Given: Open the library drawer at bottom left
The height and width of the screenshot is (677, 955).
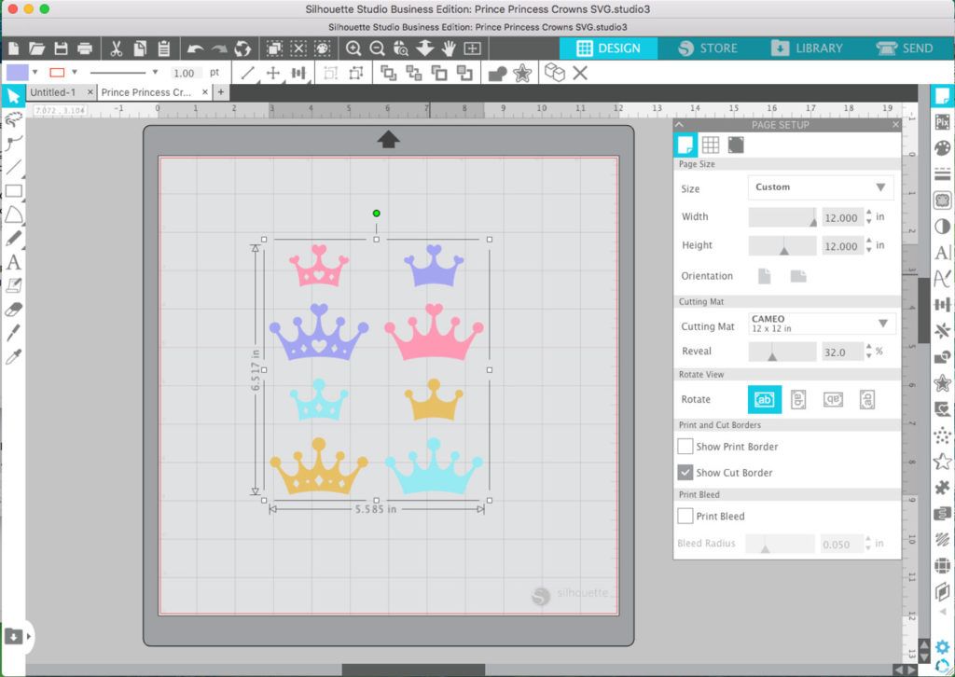Looking at the screenshot, I should coord(15,636).
